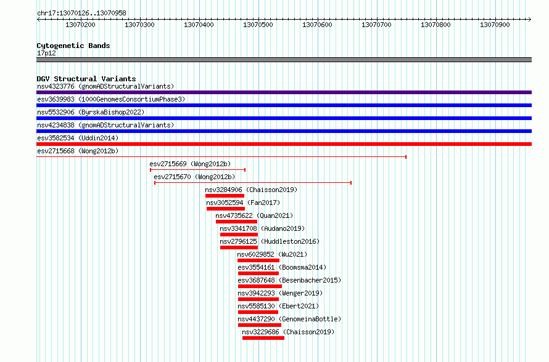Click the Cytogenetic Bands track title
This screenshot has width=549, height=362.
tap(73, 46)
